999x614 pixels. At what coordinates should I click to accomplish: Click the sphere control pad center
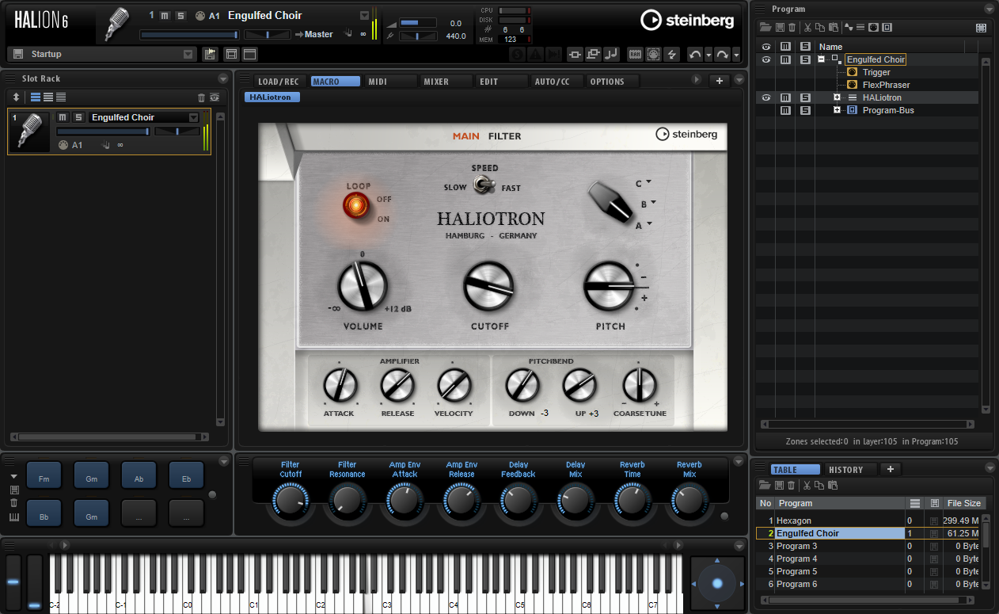coord(717,583)
